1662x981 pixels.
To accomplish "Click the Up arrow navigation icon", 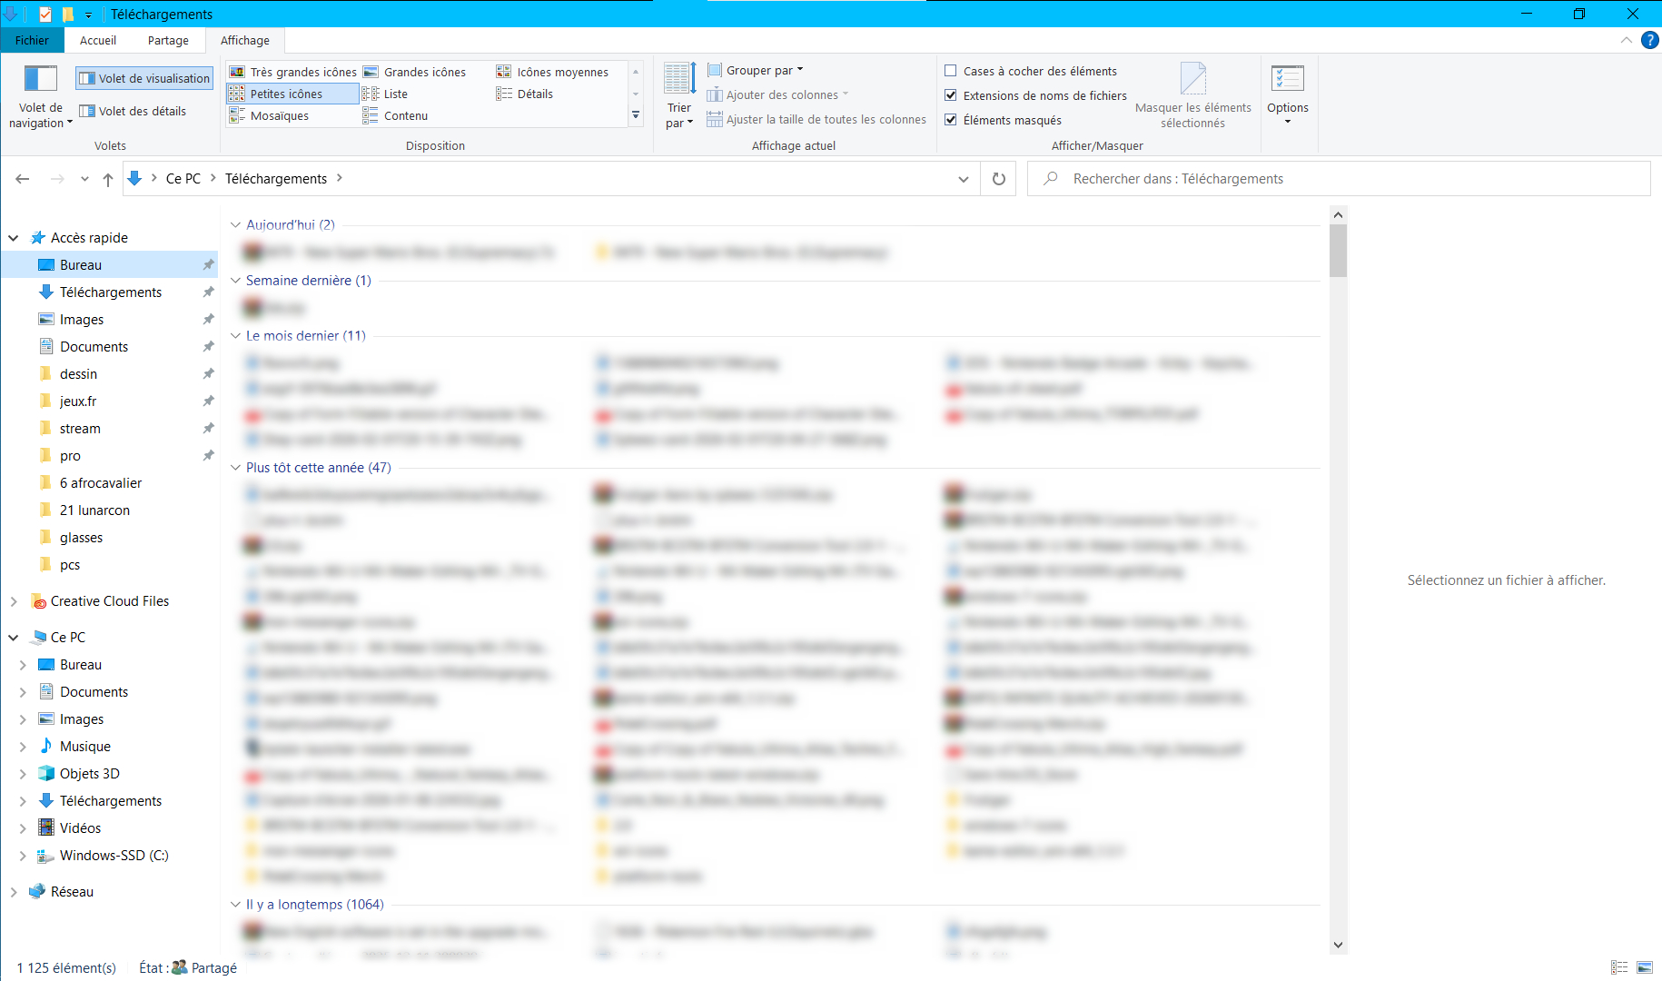I will [x=108, y=179].
